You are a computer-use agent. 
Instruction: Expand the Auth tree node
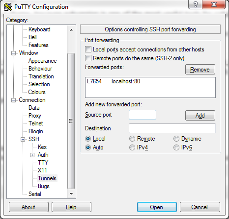point(32,155)
